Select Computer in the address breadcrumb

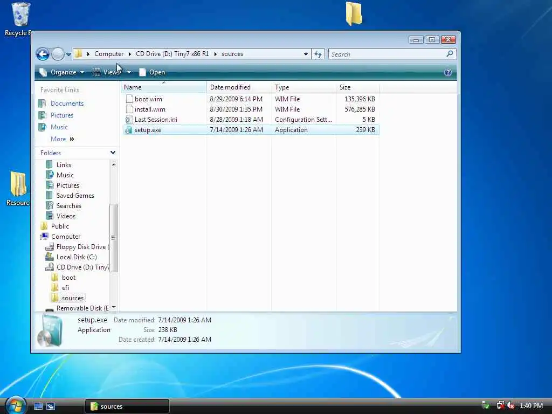tap(109, 54)
